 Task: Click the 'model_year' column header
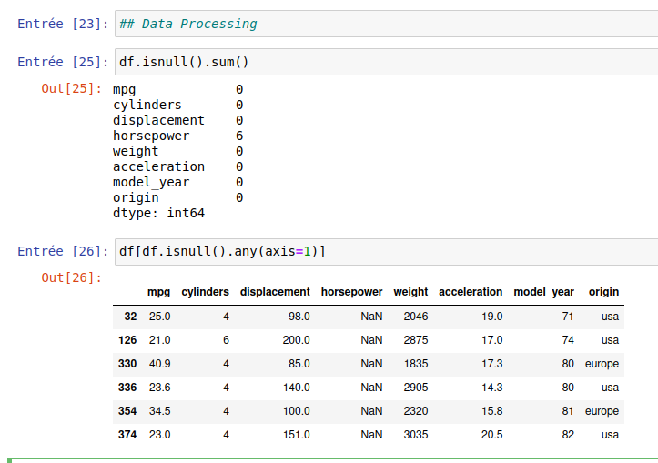click(543, 292)
